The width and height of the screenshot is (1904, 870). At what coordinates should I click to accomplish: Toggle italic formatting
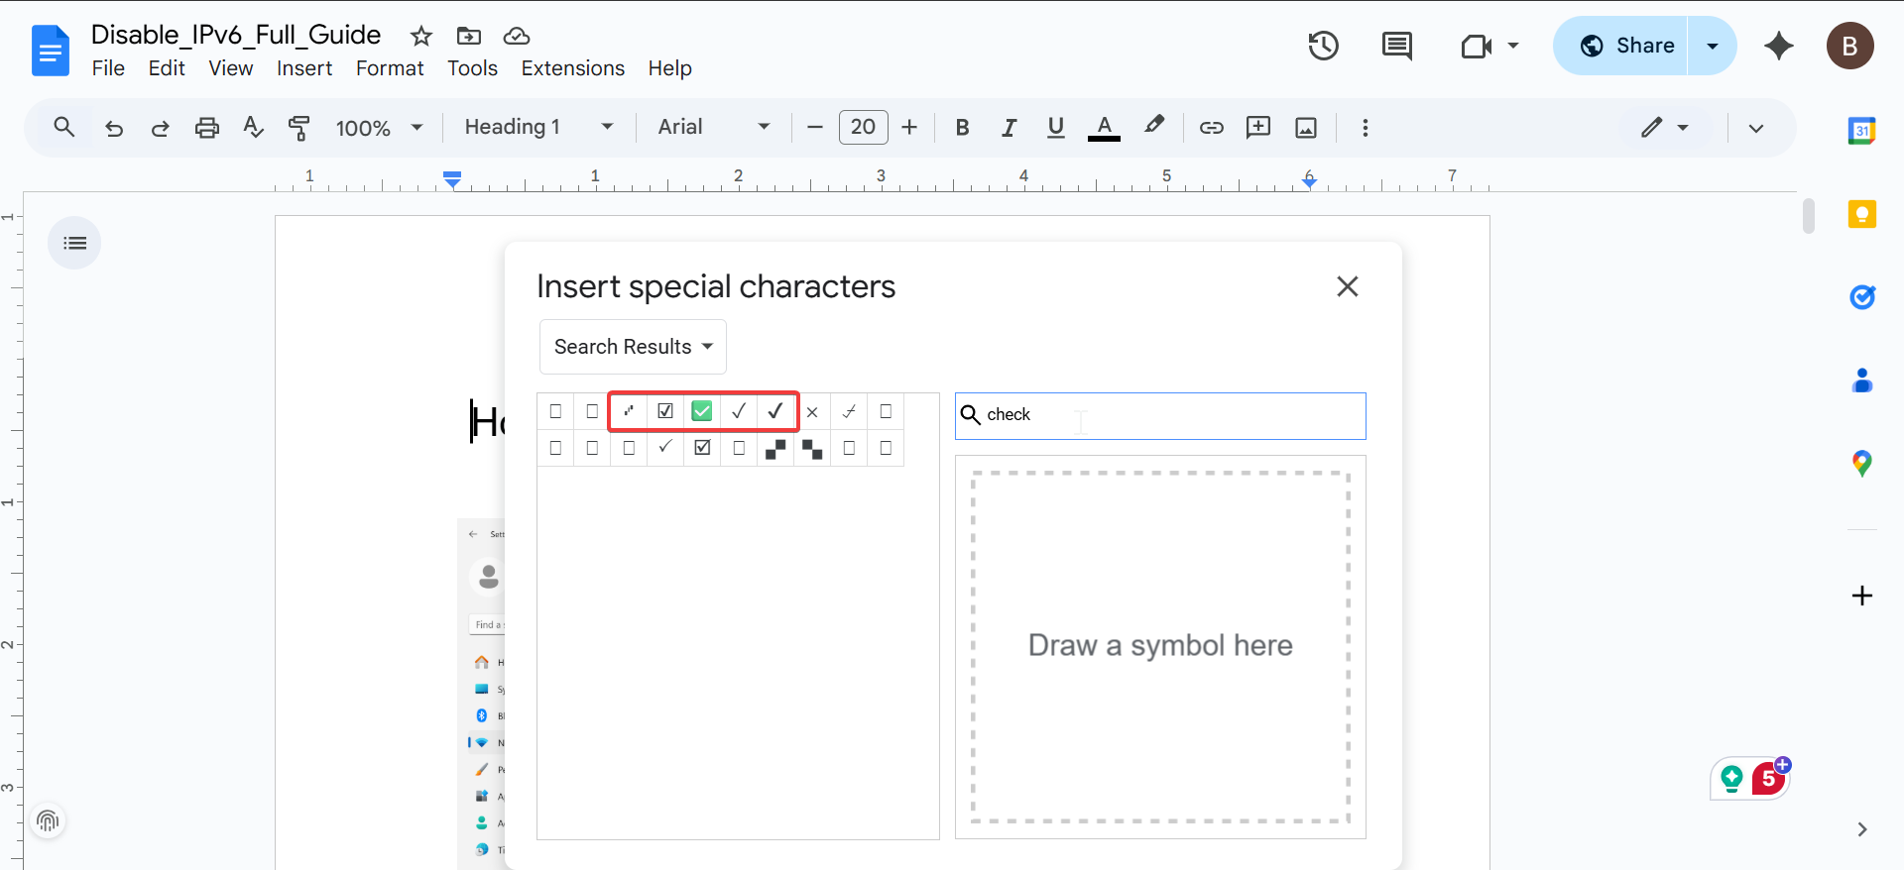[1009, 128]
